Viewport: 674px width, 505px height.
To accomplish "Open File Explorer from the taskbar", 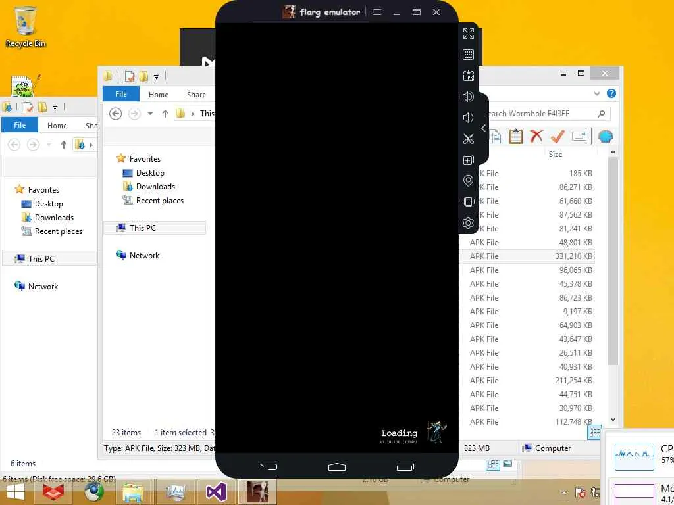I will [133, 492].
